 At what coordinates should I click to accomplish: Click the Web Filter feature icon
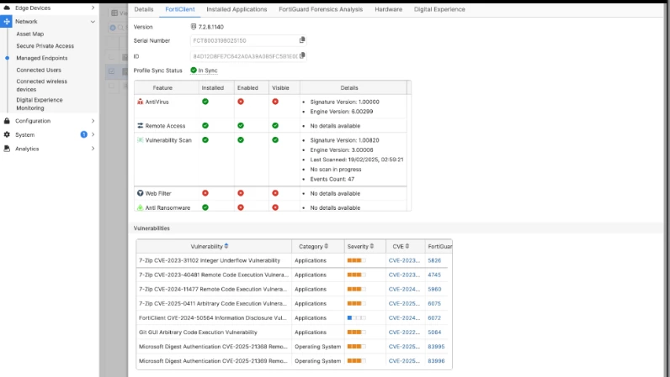141,193
